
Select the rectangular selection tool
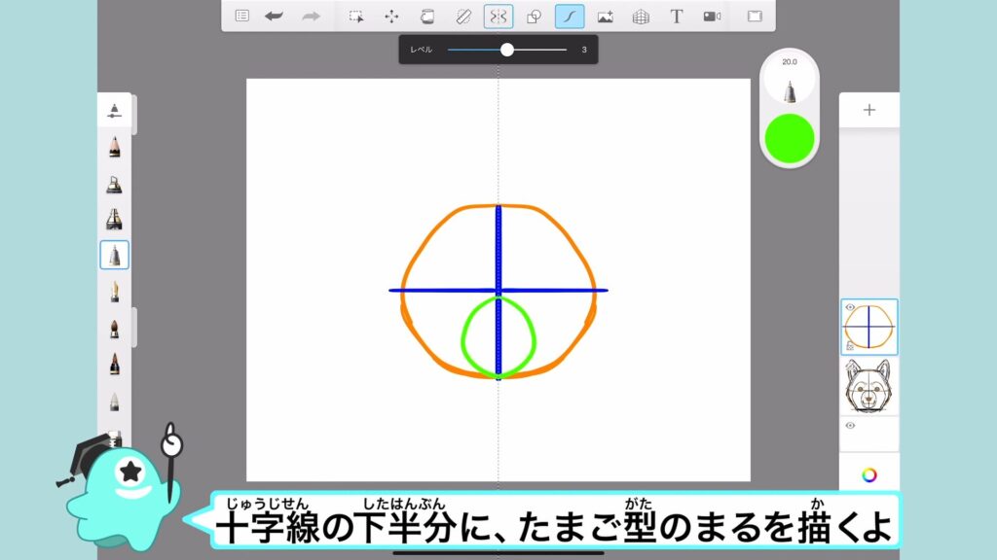coord(356,17)
